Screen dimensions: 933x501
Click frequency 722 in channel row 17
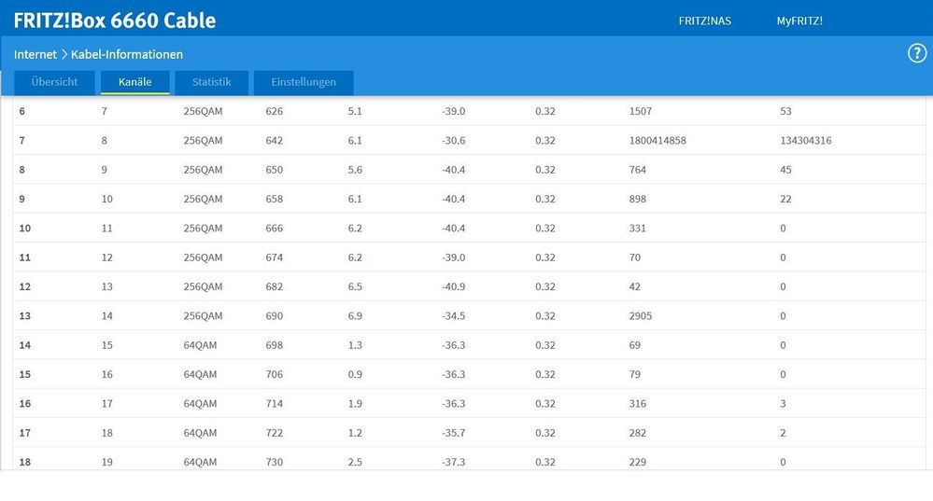(275, 433)
